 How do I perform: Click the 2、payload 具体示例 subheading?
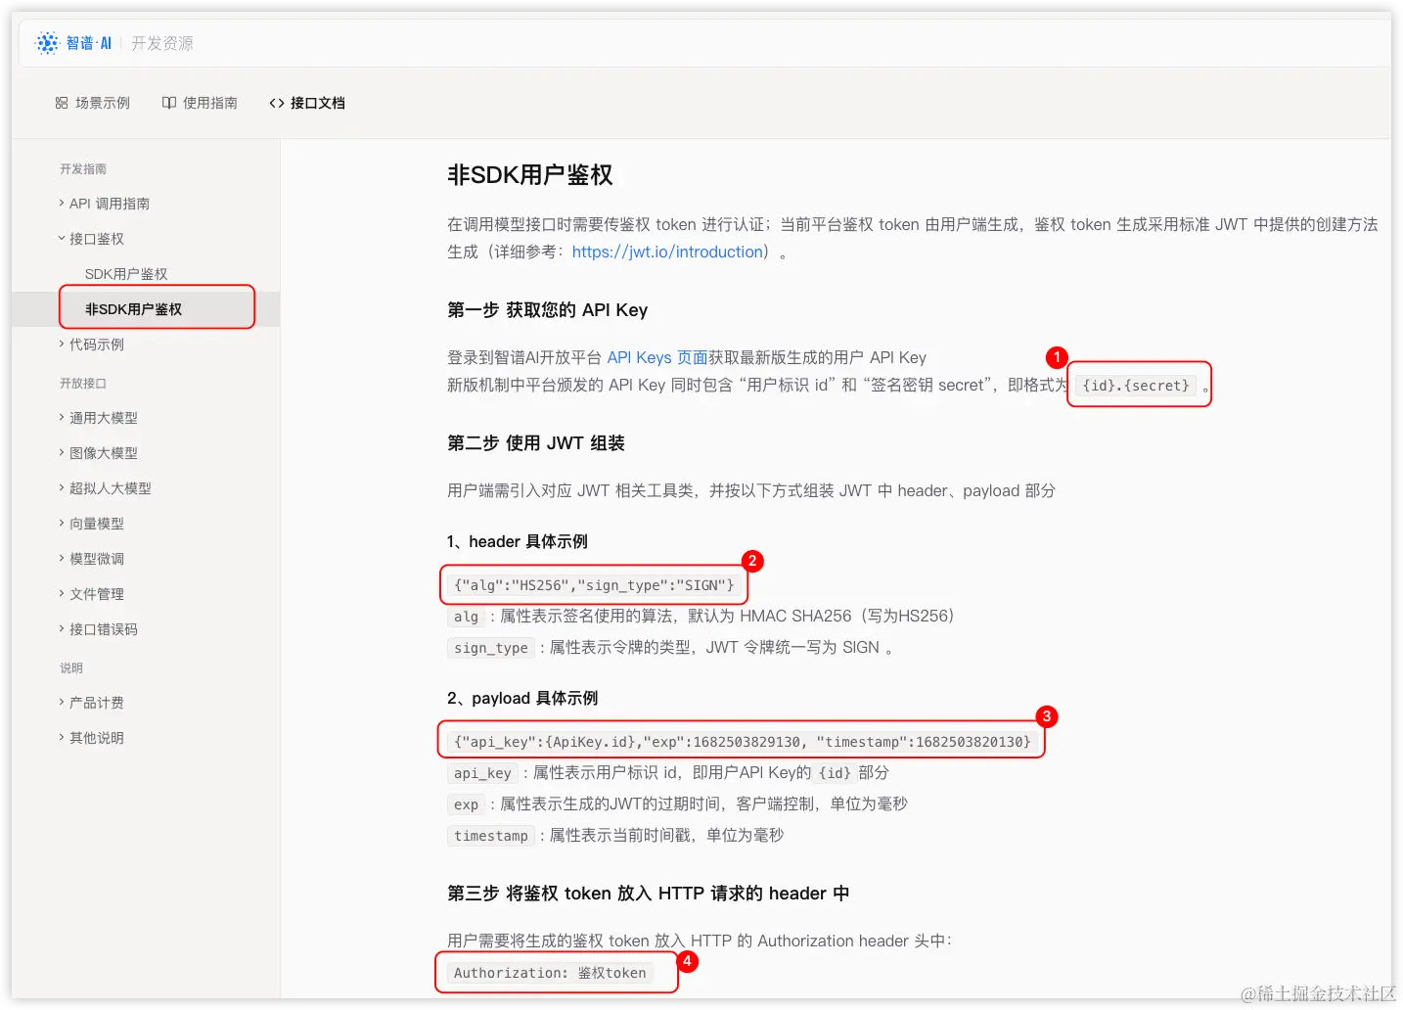pos(522,699)
